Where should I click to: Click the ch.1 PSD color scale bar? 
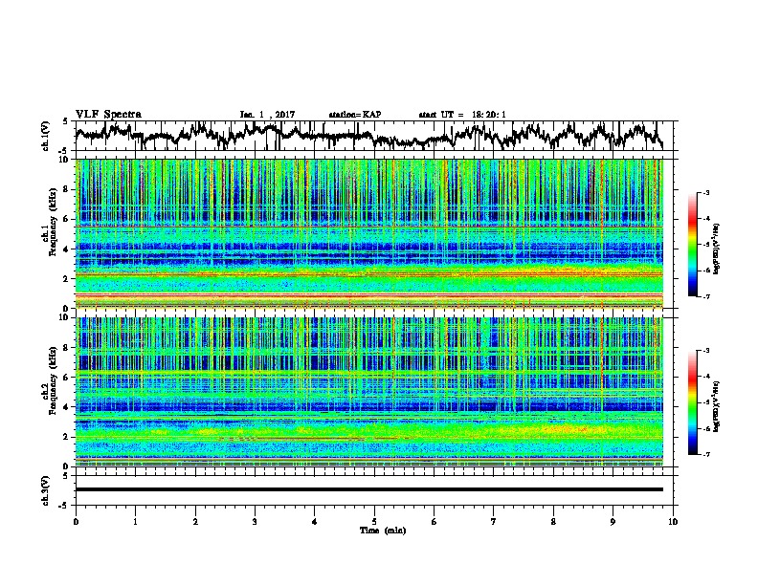693,245
